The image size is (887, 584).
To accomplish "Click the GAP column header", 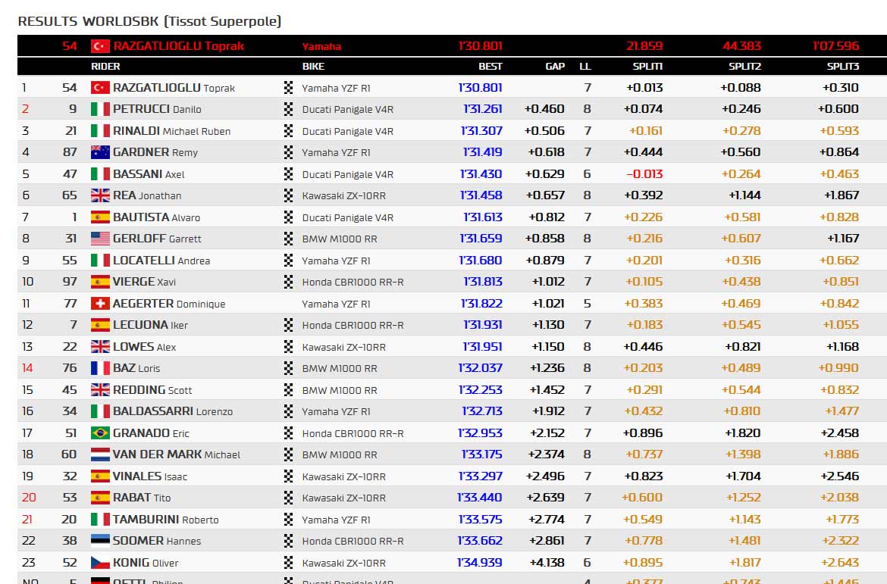I will coord(555,66).
